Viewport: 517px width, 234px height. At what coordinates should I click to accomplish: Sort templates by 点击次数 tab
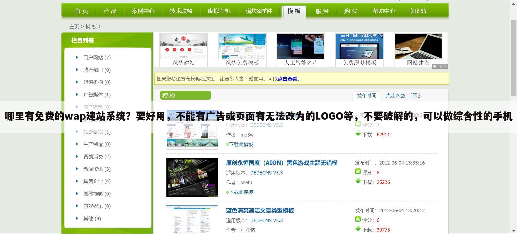click(x=396, y=96)
